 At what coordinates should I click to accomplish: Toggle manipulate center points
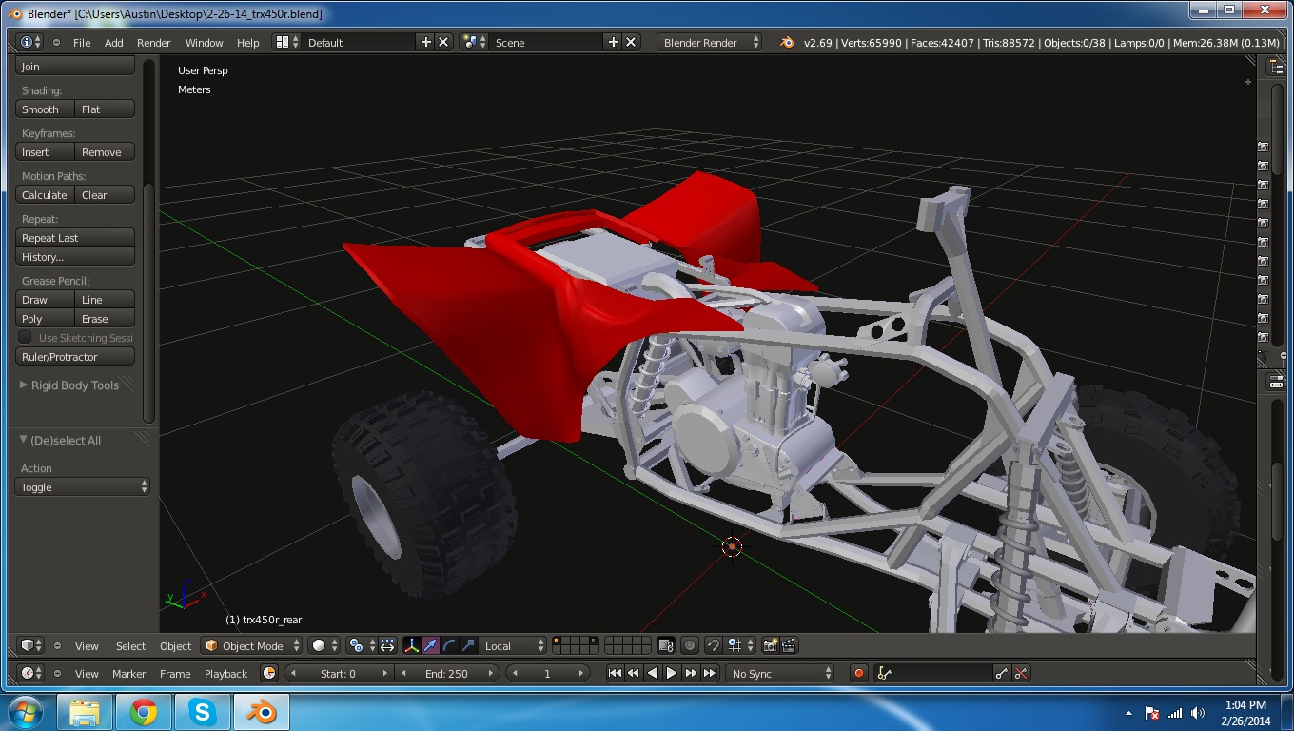387,645
